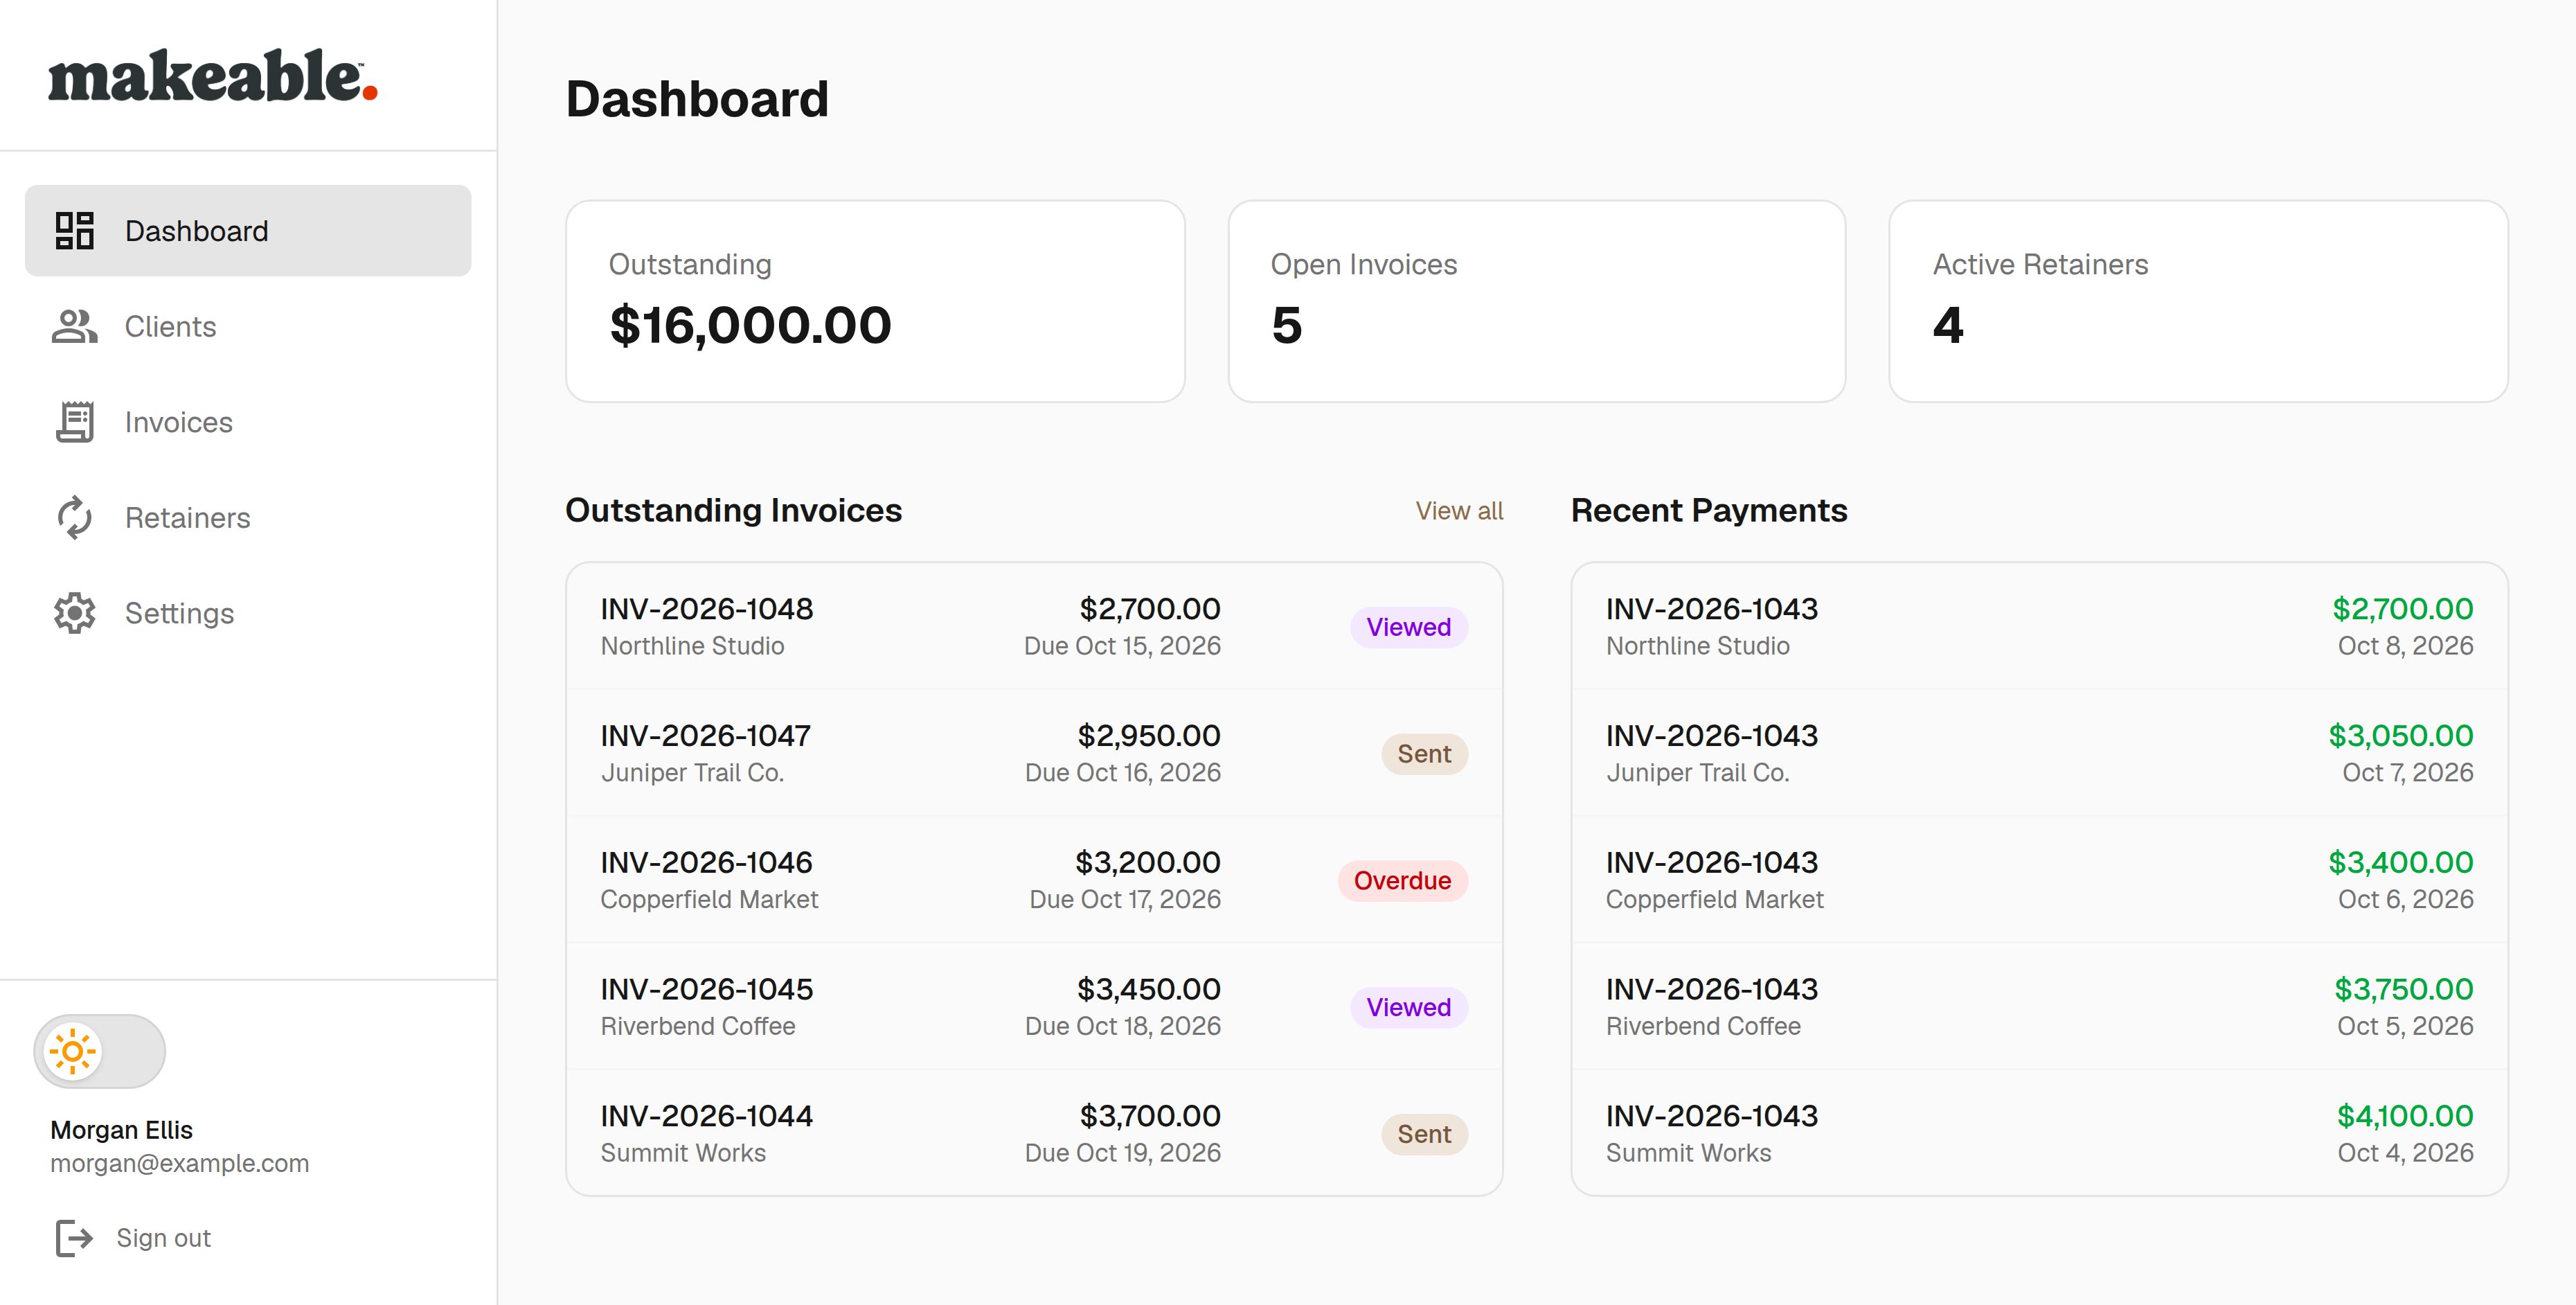Select the Outstanding $16,000.00 card
This screenshot has height=1305, width=2576.
pos(875,301)
